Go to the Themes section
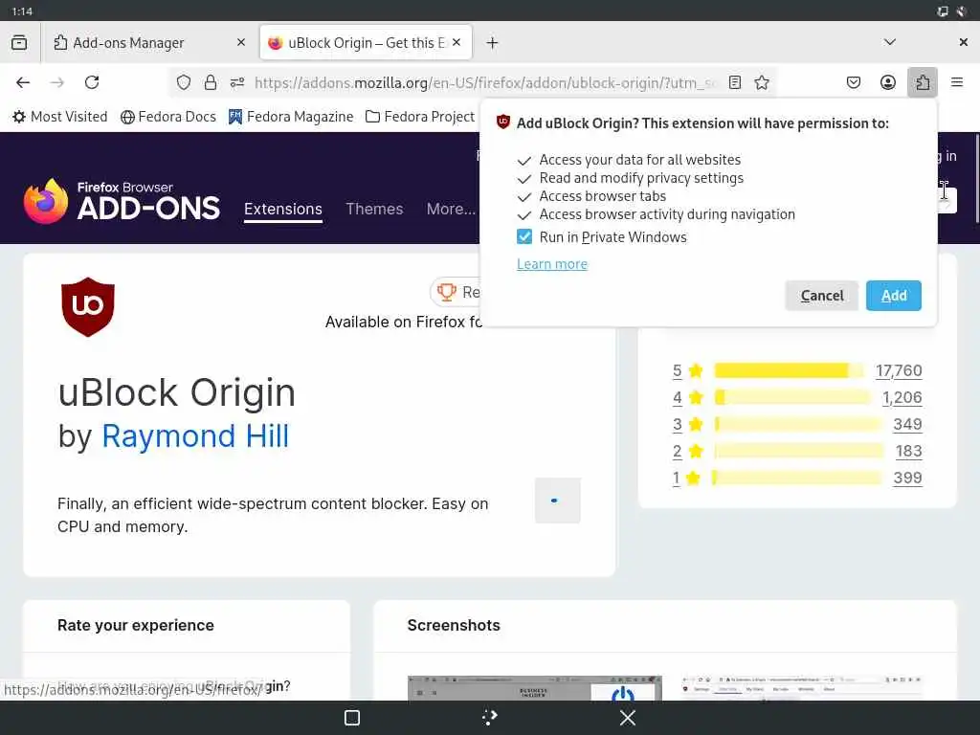The width and height of the screenshot is (980, 735). [374, 209]
